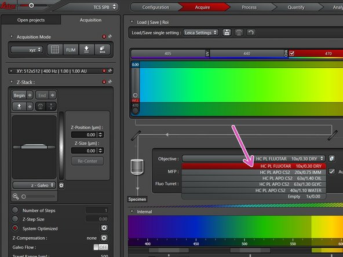Select the Z-Step Size radio button

tap(15, 219)
